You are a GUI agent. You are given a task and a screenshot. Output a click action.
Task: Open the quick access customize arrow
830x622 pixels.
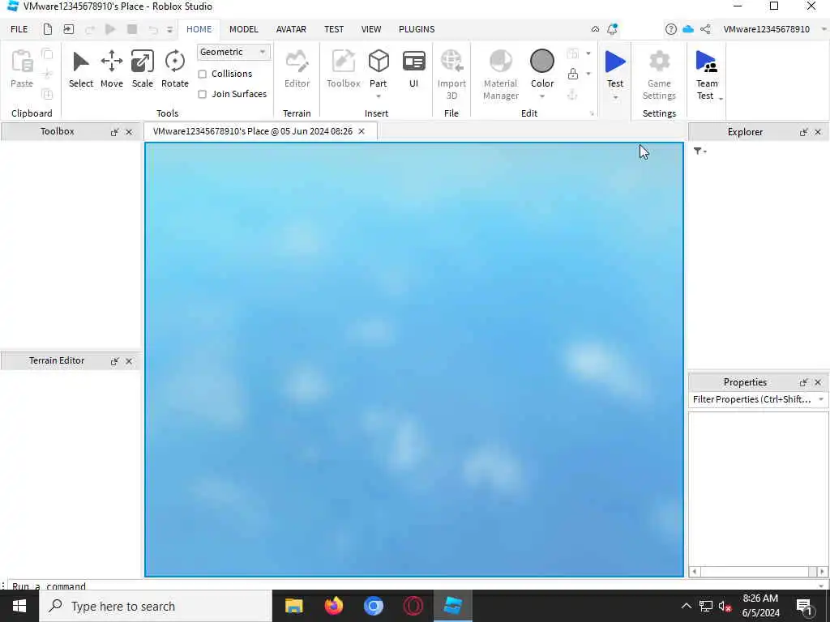[170, 30]
